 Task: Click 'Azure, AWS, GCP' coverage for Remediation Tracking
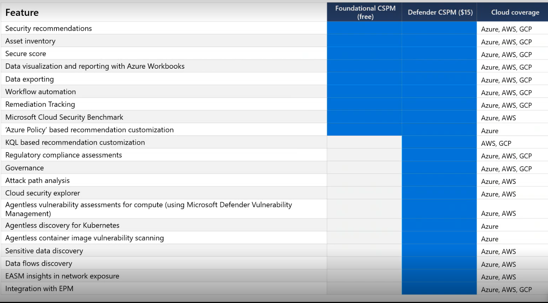click(x=506, y=105)
